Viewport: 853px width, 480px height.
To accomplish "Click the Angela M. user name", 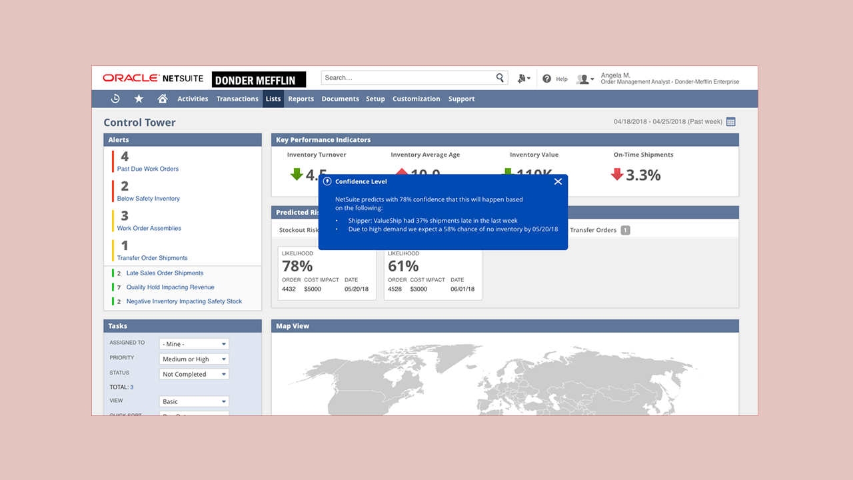I will (616, 75).
